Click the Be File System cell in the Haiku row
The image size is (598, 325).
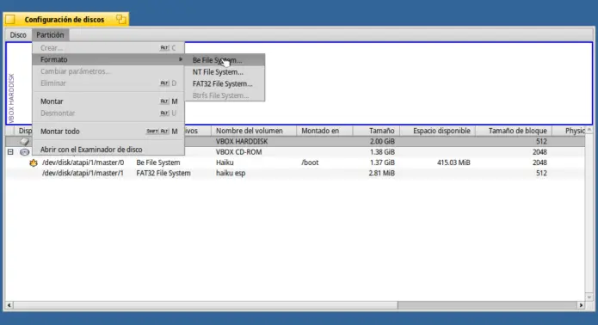point(158,162)
